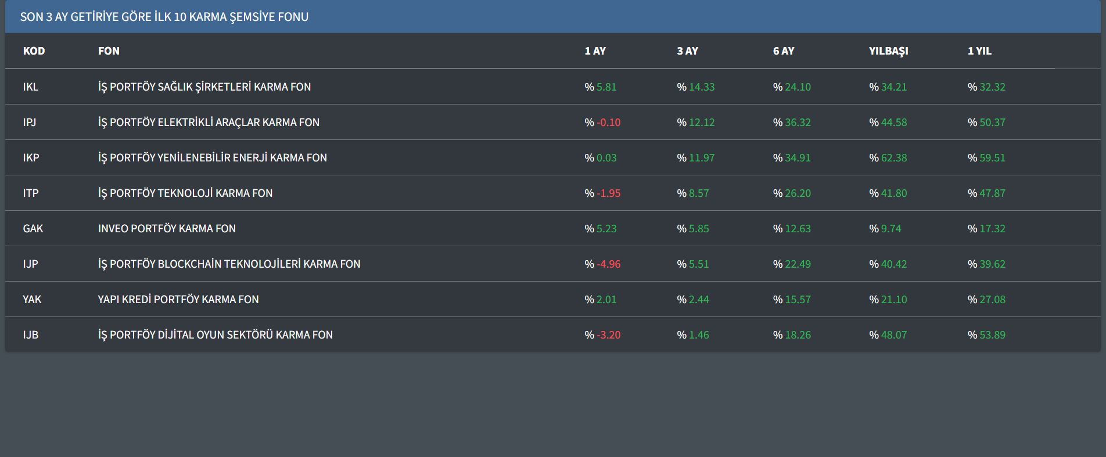
Task: Sort by the 3 AY column header
Action: tap(687, 51)
